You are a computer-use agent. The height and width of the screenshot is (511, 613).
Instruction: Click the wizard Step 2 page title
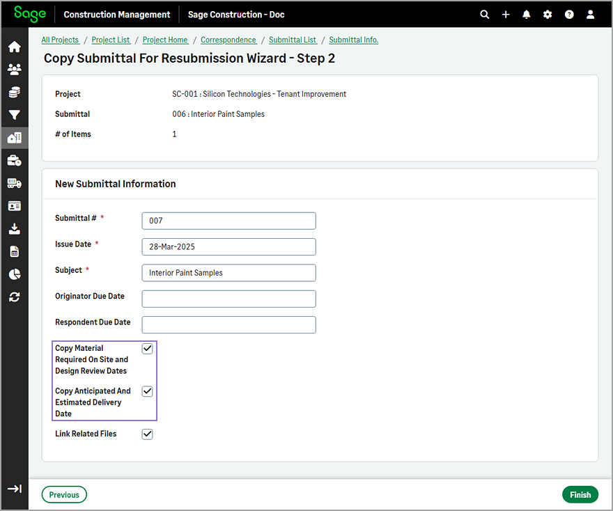coord(189,58)
